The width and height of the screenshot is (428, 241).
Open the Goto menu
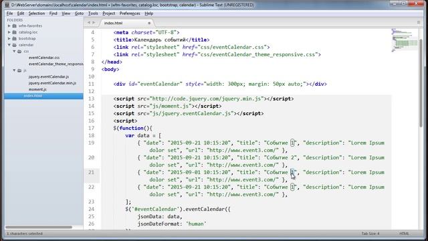coord(79,13)
